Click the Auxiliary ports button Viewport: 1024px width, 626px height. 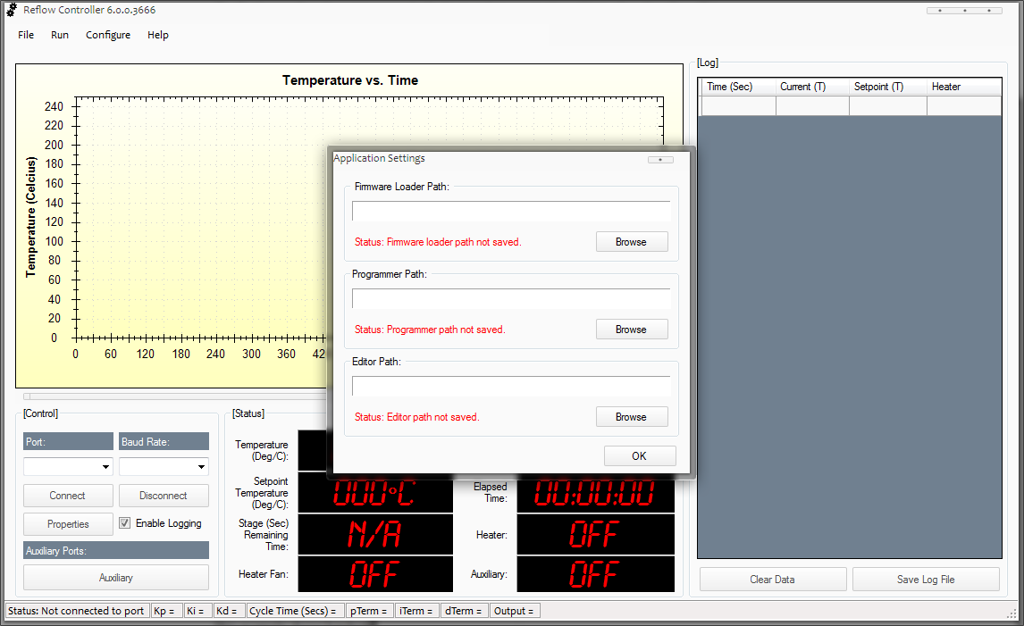pyautogui.click(x=116, y=578)
